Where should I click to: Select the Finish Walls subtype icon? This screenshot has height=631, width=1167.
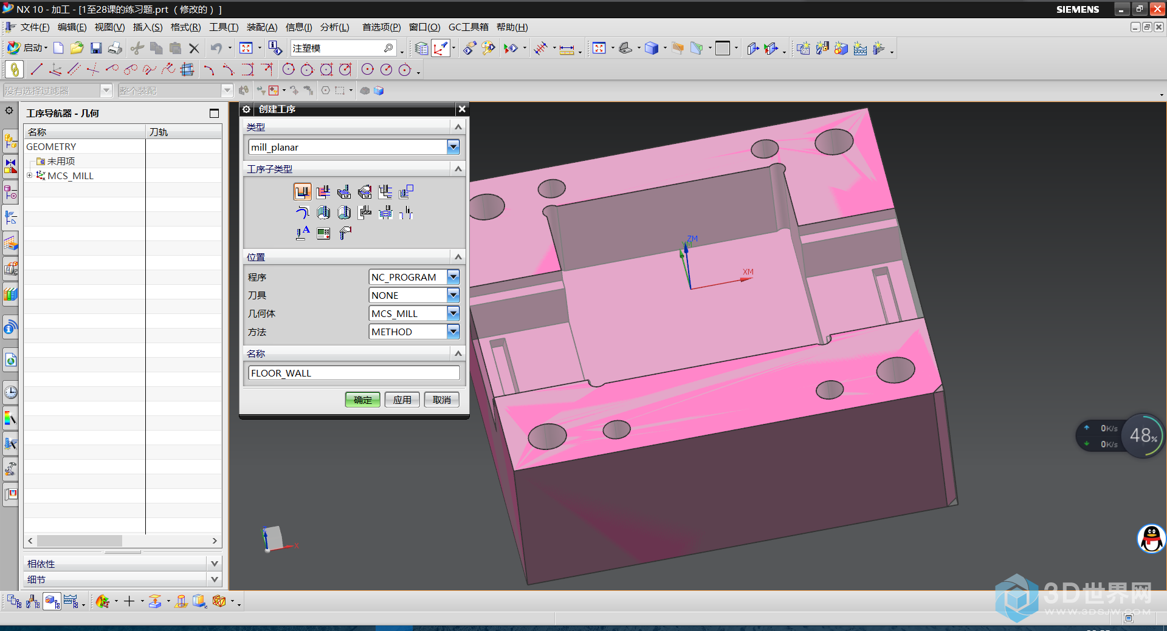pyautogui.click(x=323, y=213)
